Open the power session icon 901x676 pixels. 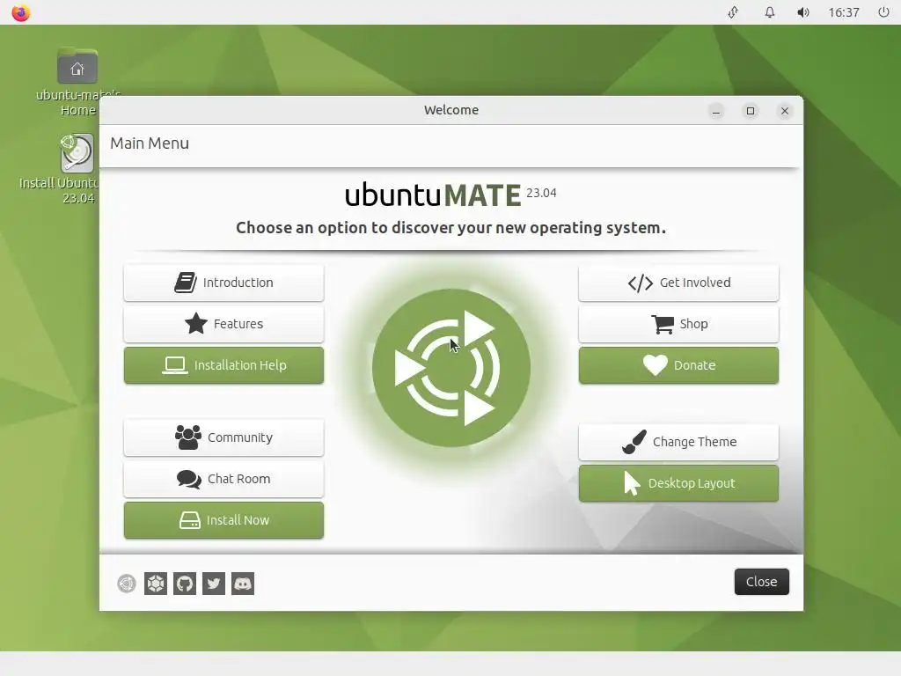coord(883,12)
